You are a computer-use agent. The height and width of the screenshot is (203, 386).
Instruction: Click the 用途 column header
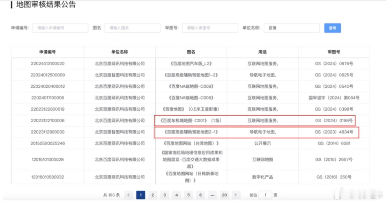262,52
